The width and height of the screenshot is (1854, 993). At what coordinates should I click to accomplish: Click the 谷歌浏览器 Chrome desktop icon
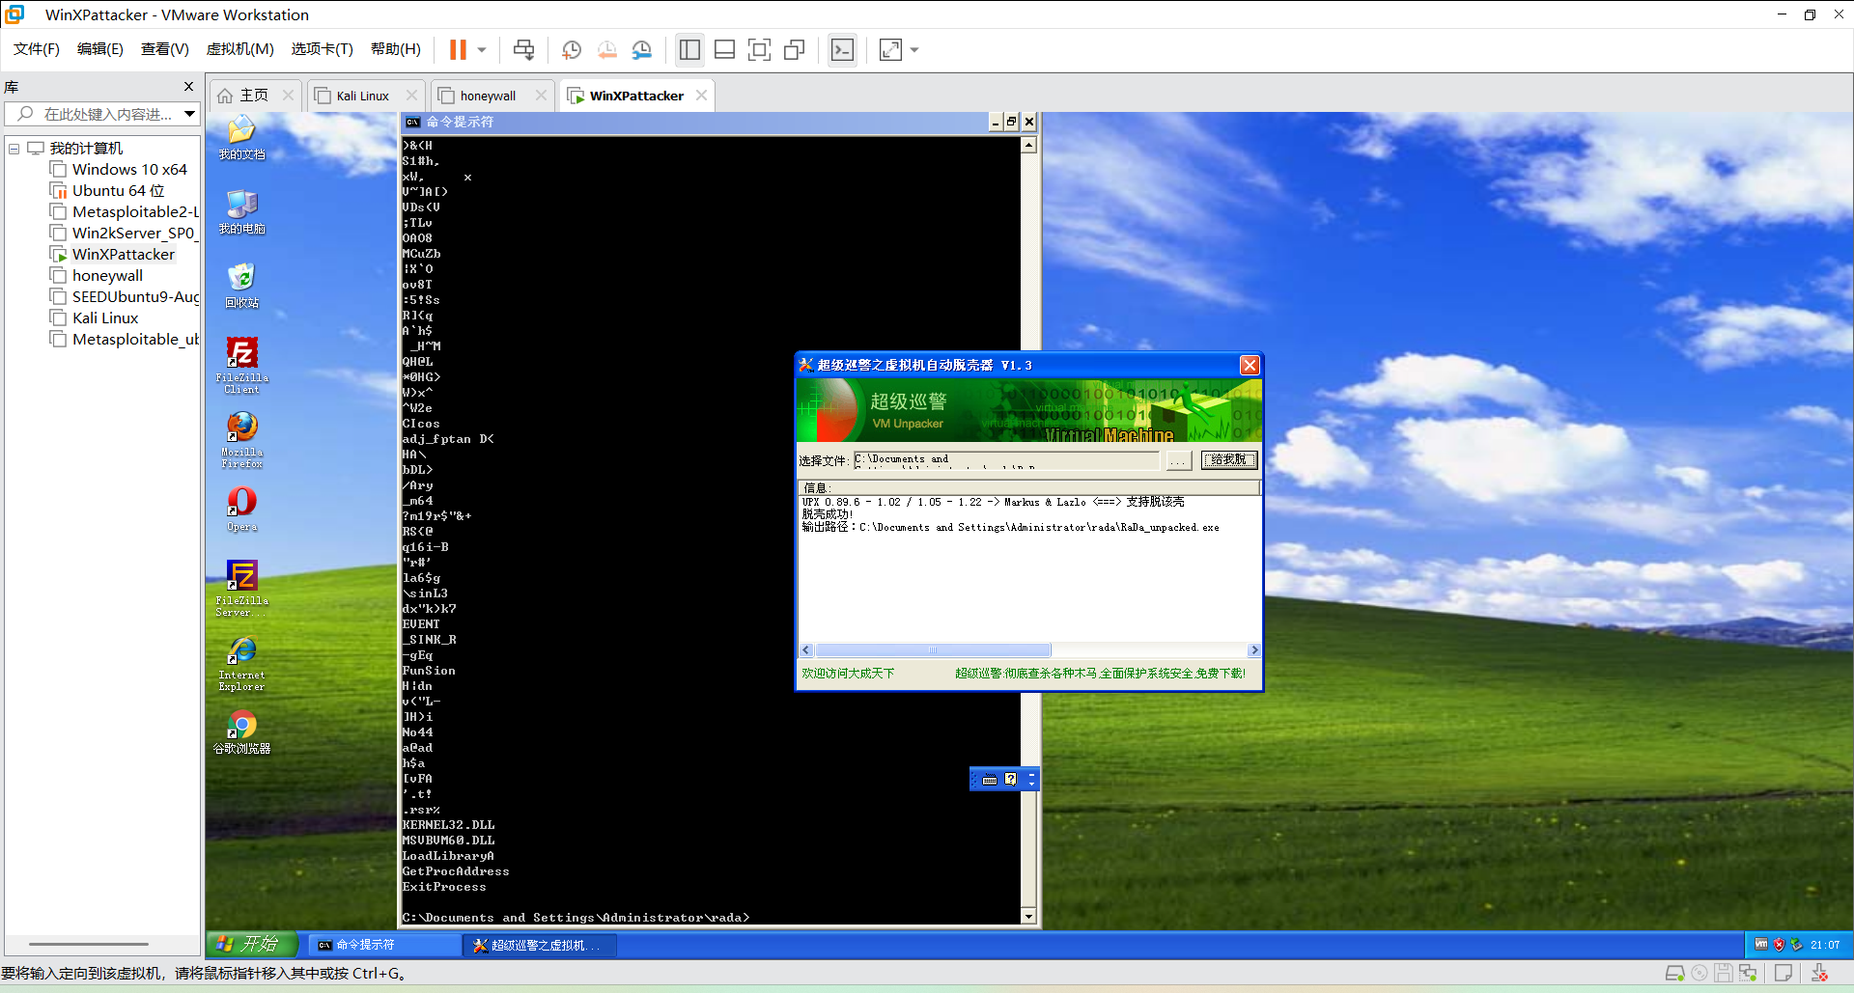click(241, 733)
